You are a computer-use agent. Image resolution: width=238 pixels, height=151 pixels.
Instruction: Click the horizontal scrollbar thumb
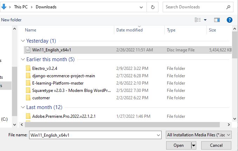click(122, 124)
